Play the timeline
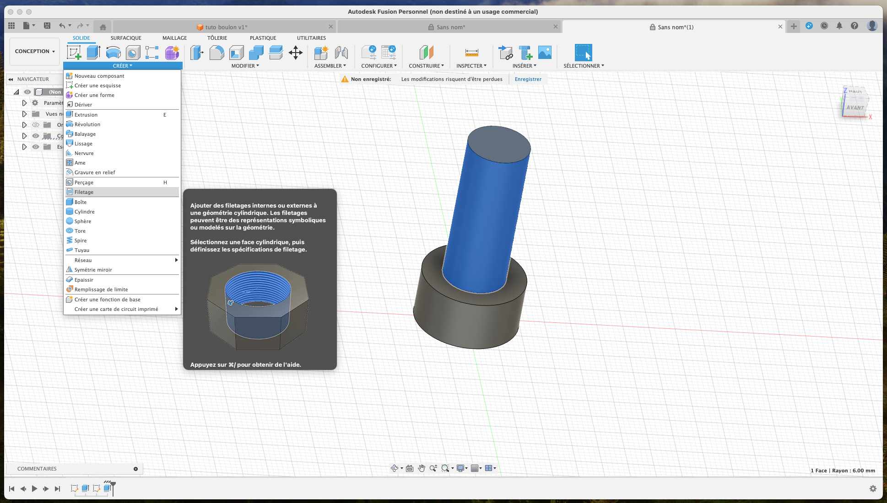 point(34,489)
